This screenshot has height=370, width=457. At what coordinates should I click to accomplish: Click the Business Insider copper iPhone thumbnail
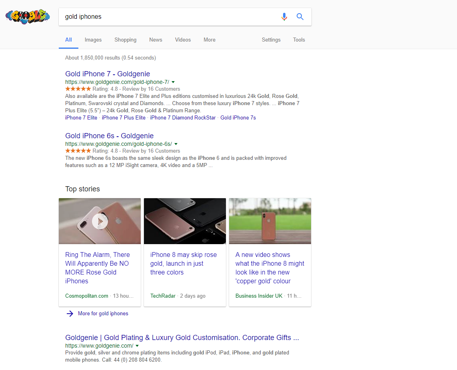click(270, 221)
